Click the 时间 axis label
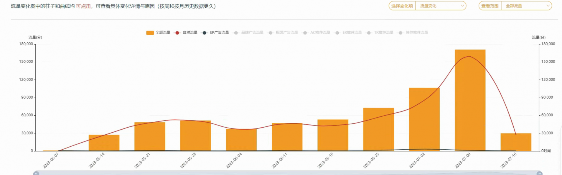 [547, 151]
